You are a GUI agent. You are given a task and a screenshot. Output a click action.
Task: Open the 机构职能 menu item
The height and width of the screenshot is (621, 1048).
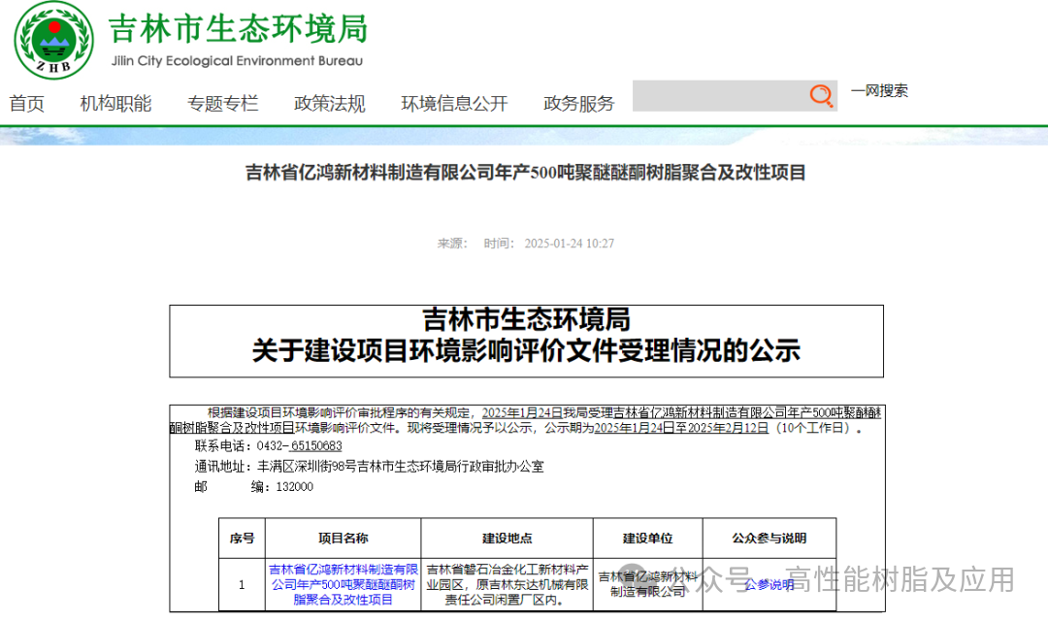pyautogui.click(x=115, y=104)
